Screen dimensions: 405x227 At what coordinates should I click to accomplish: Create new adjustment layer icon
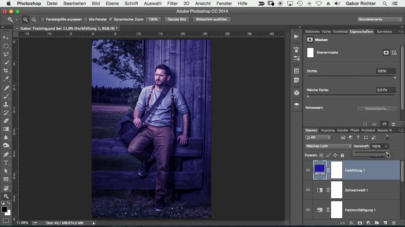[x=368, y=223]
